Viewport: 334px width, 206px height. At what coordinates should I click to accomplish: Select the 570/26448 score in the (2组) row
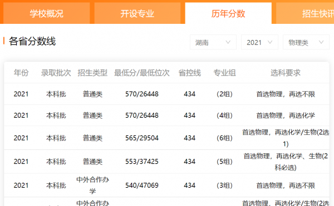(x=142, y=94)
